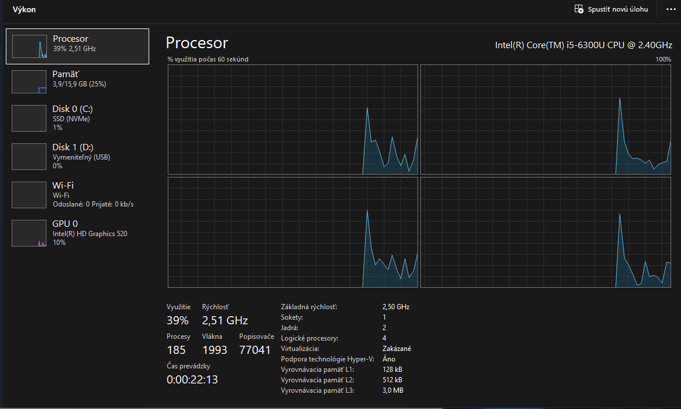Click the Disk 1 (D:) mini graph thumbnail

[29, 157]
